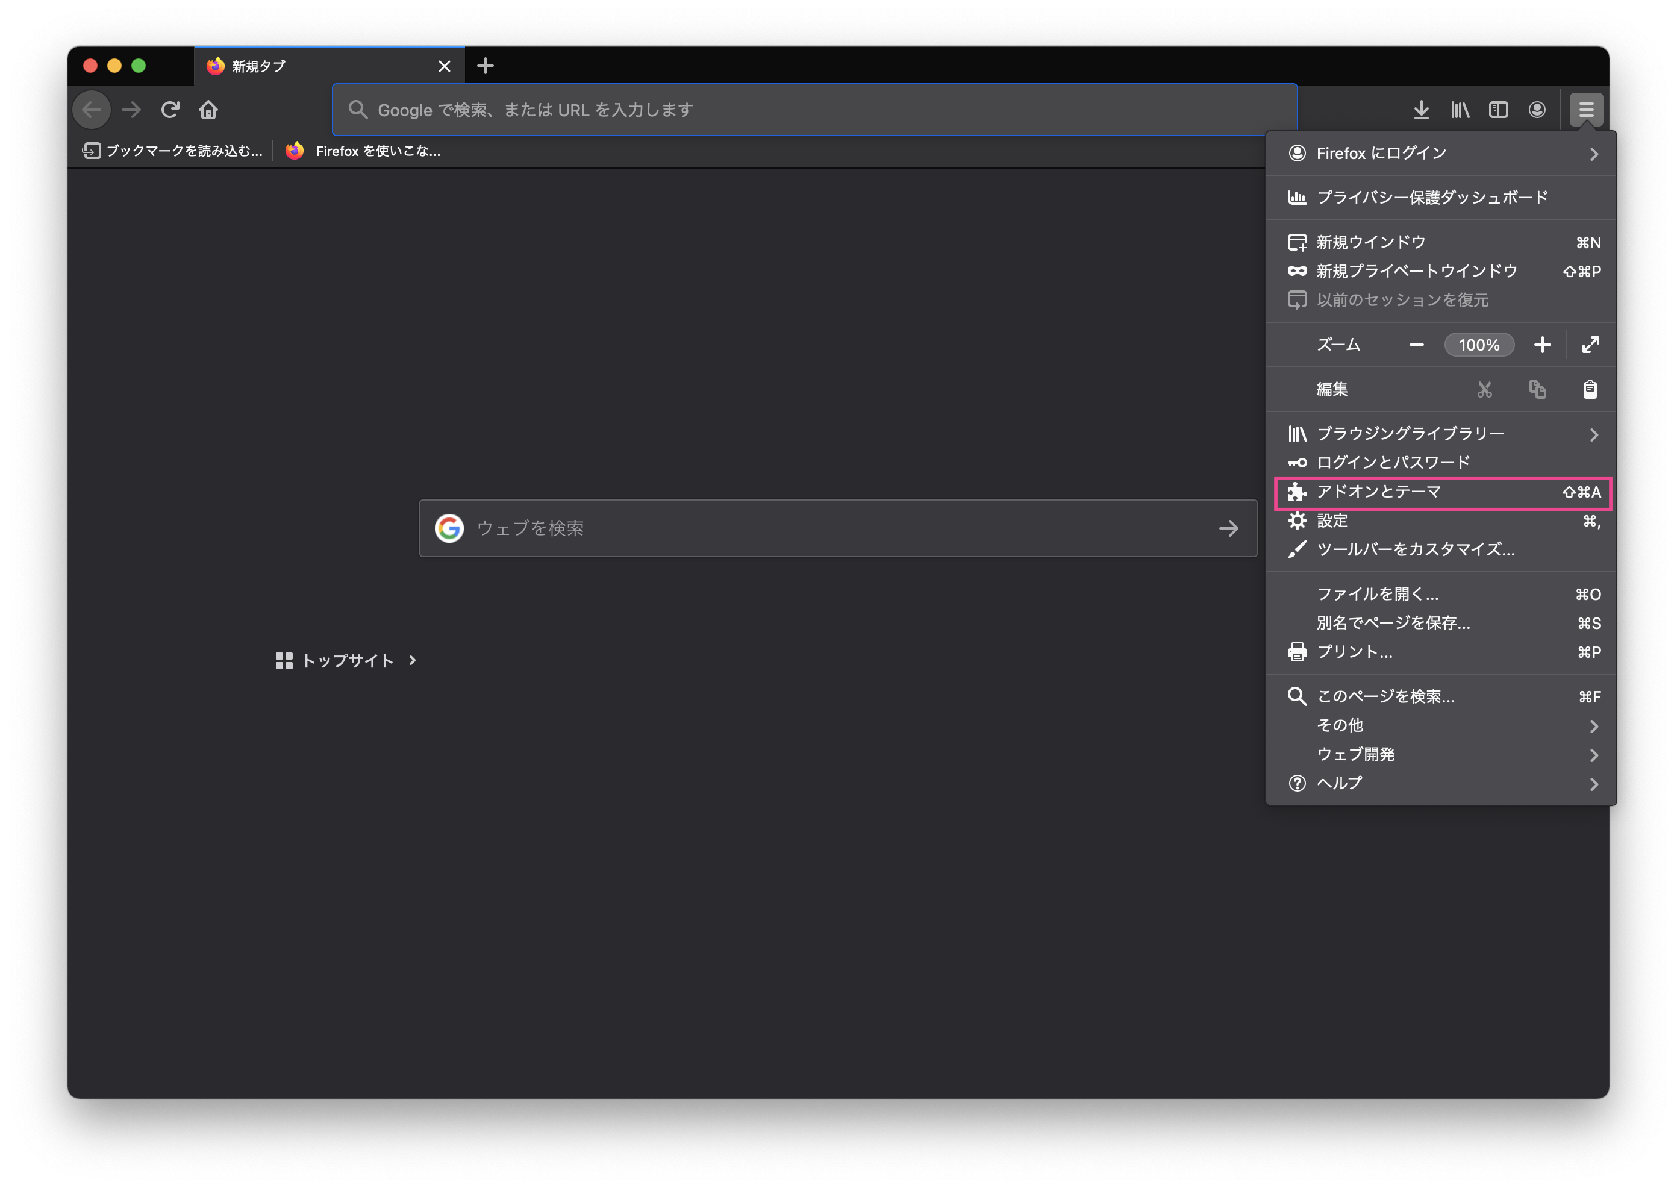Reset zoom via 100% button
This screenshot has height=1188, width=1677.
pos(1479,345)
